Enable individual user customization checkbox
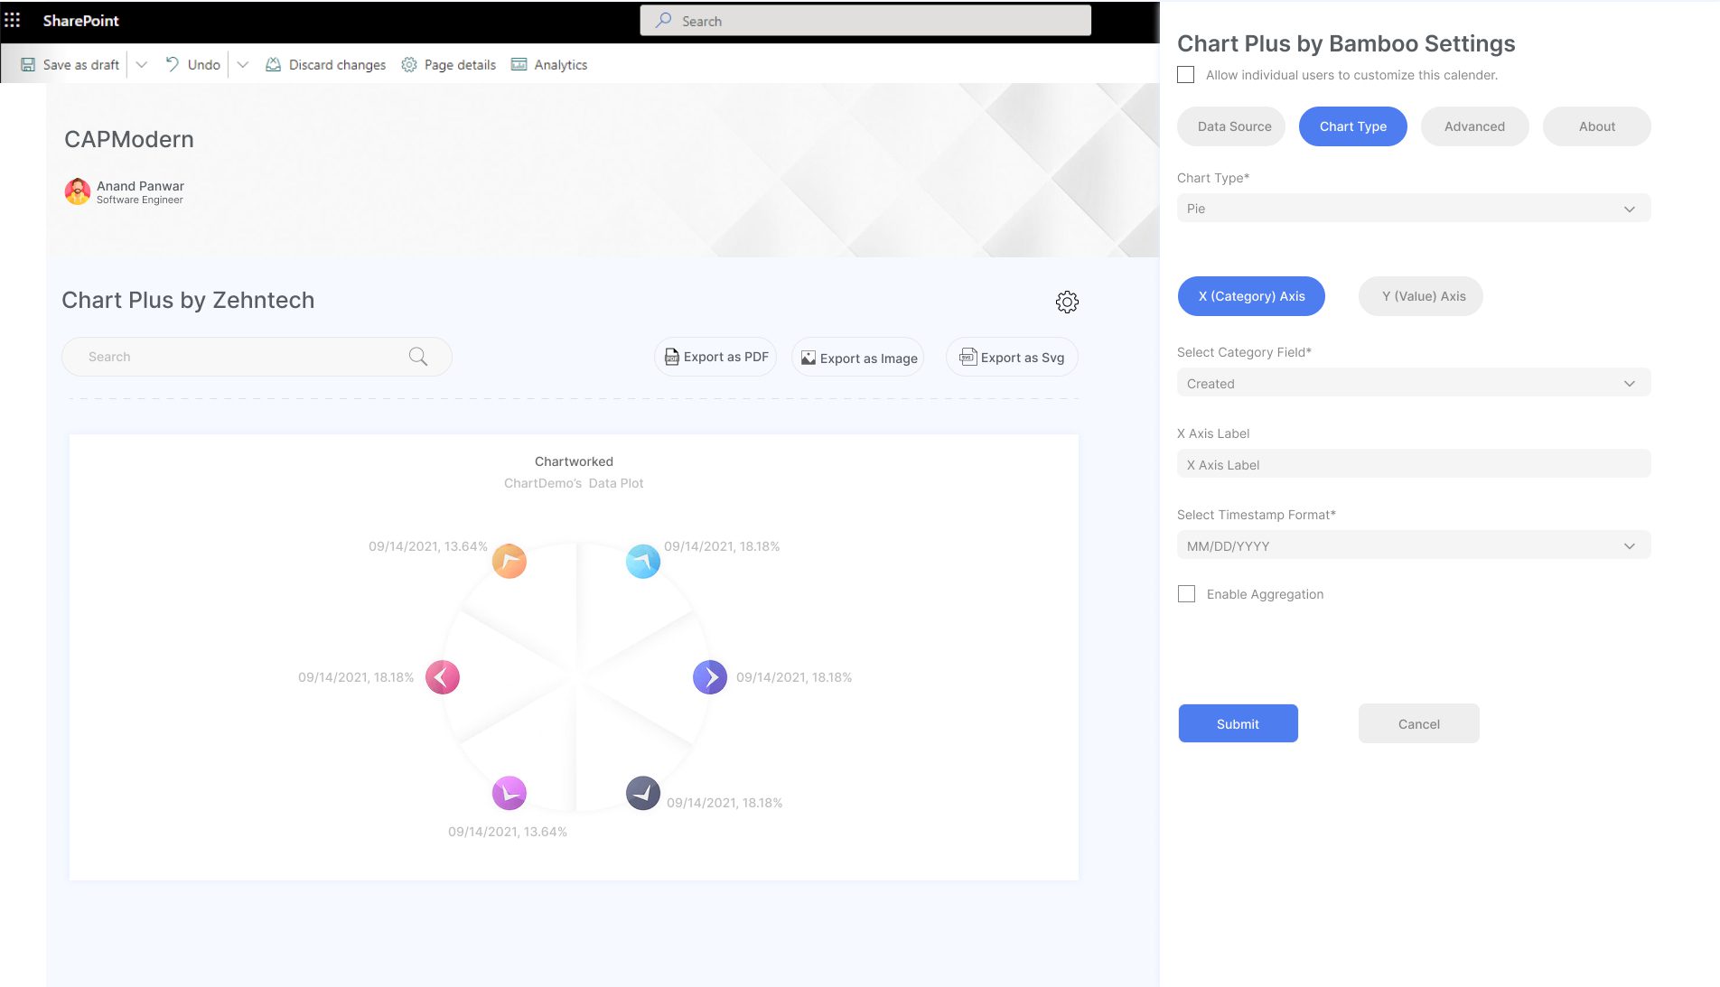This screenshot has width=1720, height=987. pyautogui.click(x=1186, y=75)
